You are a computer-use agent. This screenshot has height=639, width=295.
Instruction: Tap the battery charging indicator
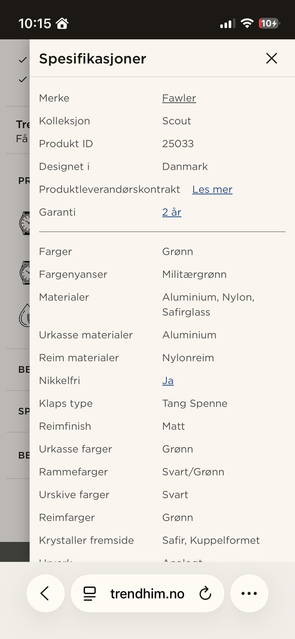[x=269, y=23]
